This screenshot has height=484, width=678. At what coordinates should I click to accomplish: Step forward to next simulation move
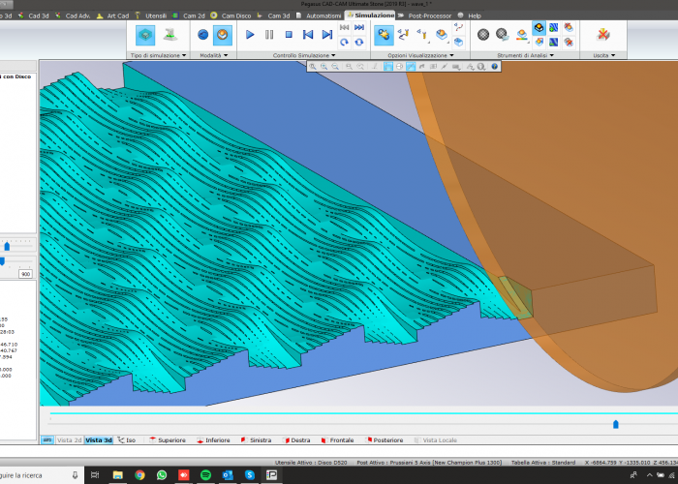[327, 35]
